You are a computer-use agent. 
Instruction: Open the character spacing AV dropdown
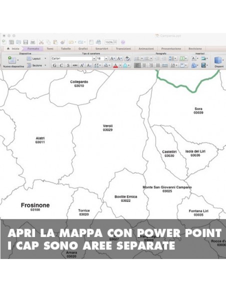pos(97,65)
